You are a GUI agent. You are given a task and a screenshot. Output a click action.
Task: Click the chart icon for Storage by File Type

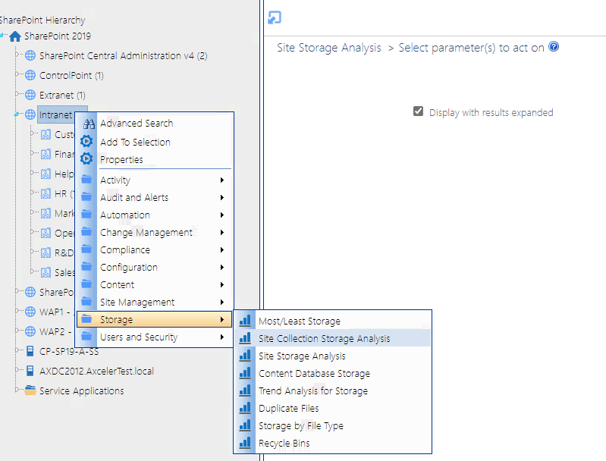(245, 425)
